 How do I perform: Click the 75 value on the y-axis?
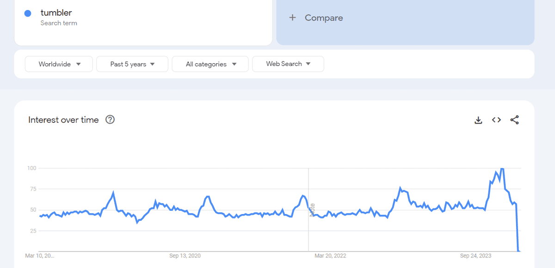pos(33,189)
